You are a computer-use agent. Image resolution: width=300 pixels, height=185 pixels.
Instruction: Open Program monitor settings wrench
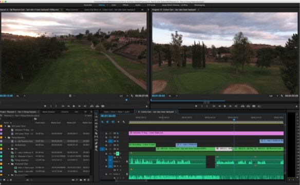282,96
